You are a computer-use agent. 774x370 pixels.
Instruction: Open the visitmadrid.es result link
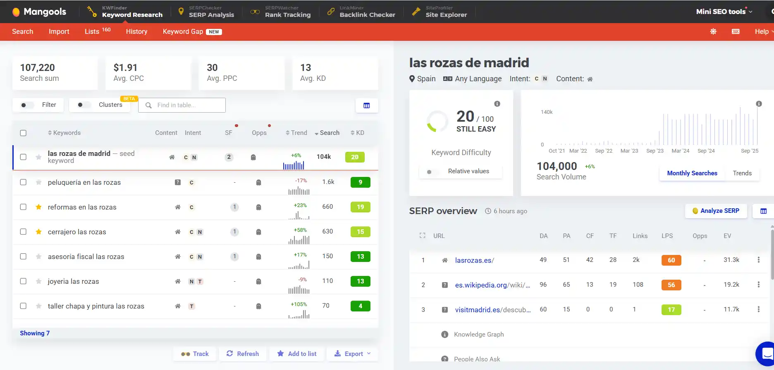(x=493, y=310)
